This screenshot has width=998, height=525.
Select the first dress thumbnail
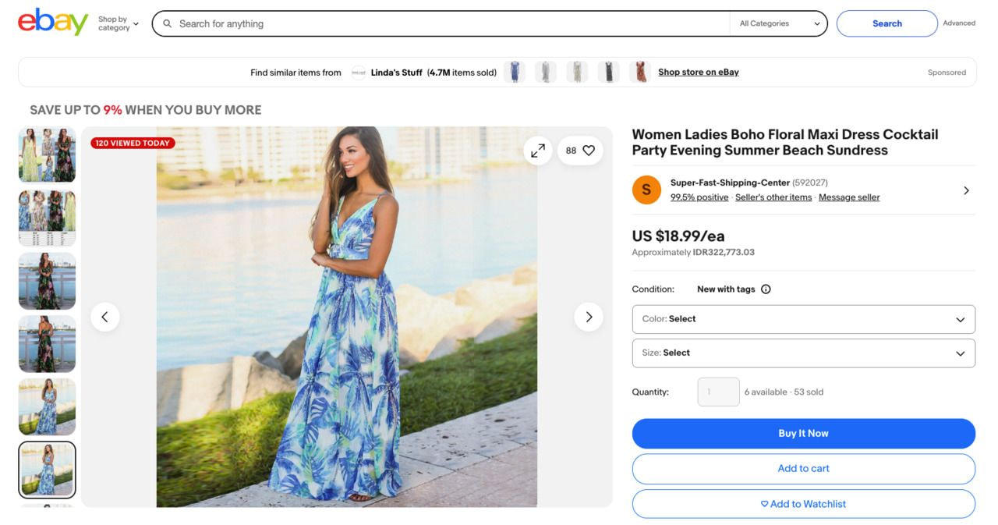pyautogui.click(x=47, y=154)
